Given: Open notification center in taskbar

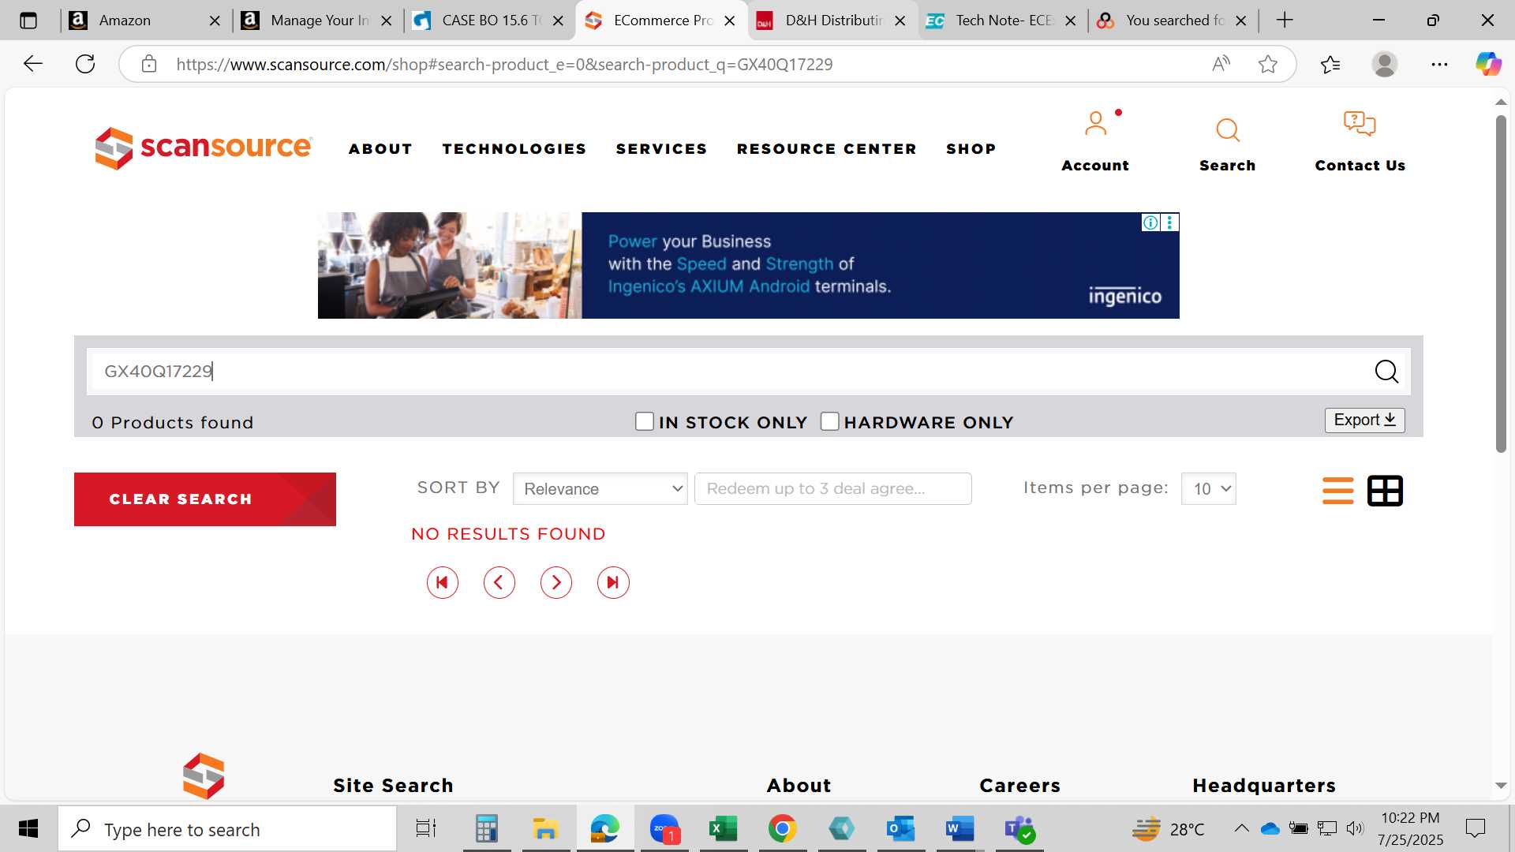Looking at the screenshot, I should (x=1475, y=829).
